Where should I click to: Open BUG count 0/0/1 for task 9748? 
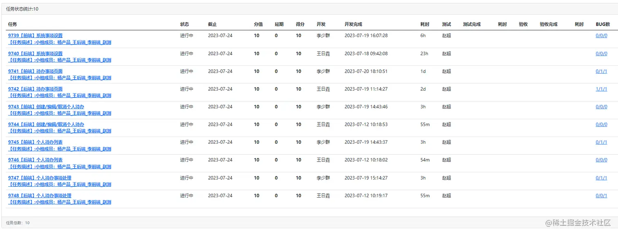pos(601,196)
